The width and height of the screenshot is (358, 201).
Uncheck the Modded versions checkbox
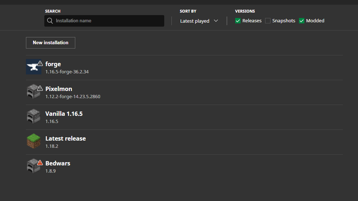click(x=301, y=21)
